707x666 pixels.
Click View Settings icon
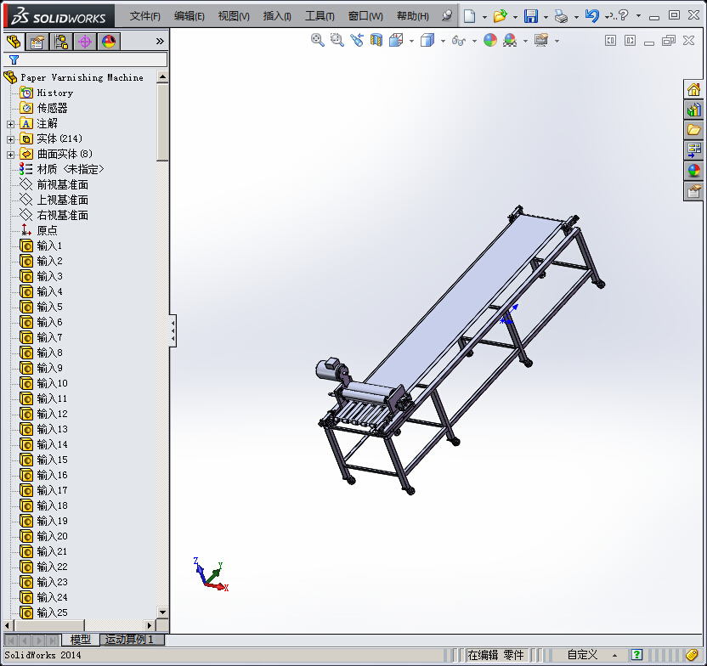pos(541,40)
